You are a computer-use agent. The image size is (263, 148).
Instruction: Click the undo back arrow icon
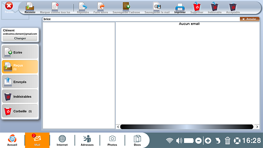point(218,140)
